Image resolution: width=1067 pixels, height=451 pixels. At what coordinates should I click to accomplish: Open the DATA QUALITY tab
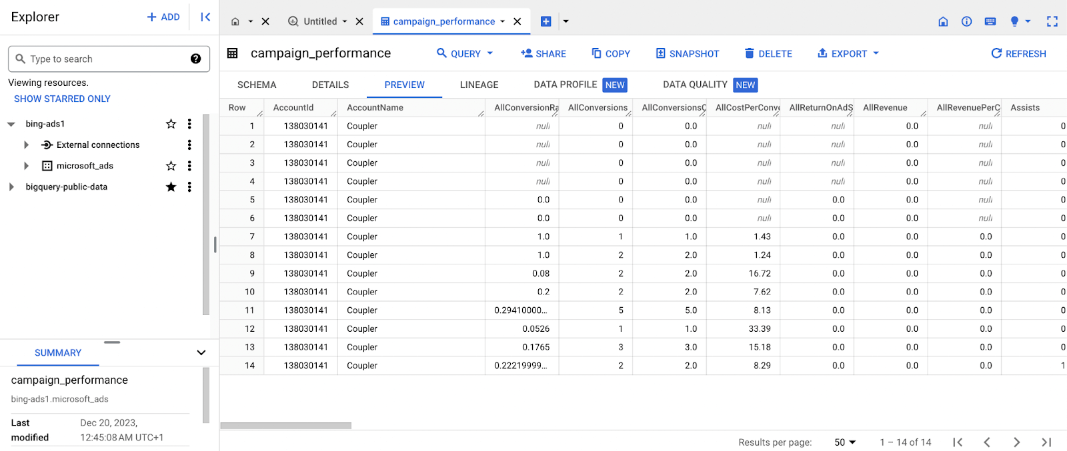tap(710, 85)
